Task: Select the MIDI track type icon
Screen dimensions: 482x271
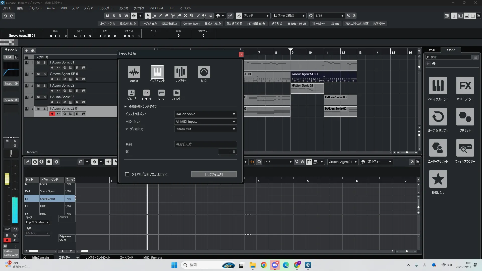Action: (x=204, y=72)
